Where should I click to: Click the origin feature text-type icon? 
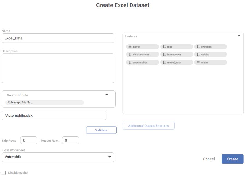198,63
